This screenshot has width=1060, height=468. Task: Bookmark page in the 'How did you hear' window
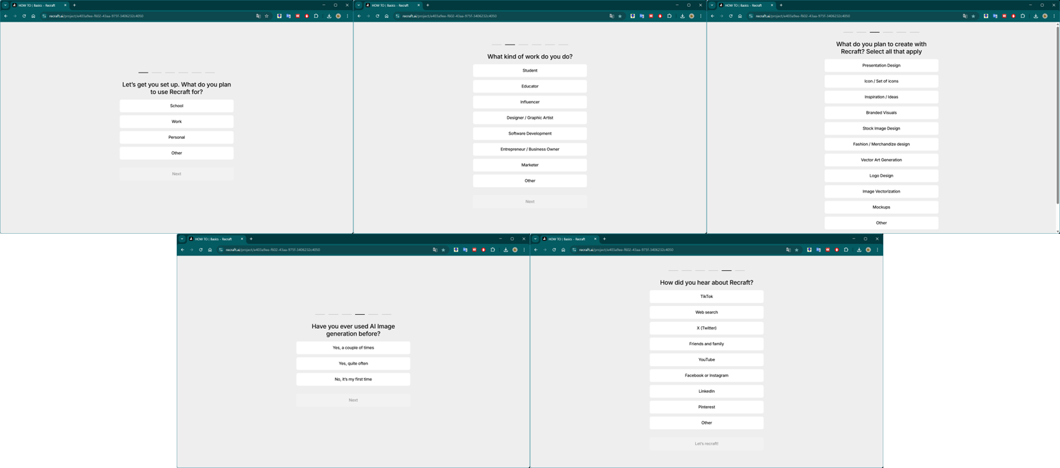tap(797, 250)
